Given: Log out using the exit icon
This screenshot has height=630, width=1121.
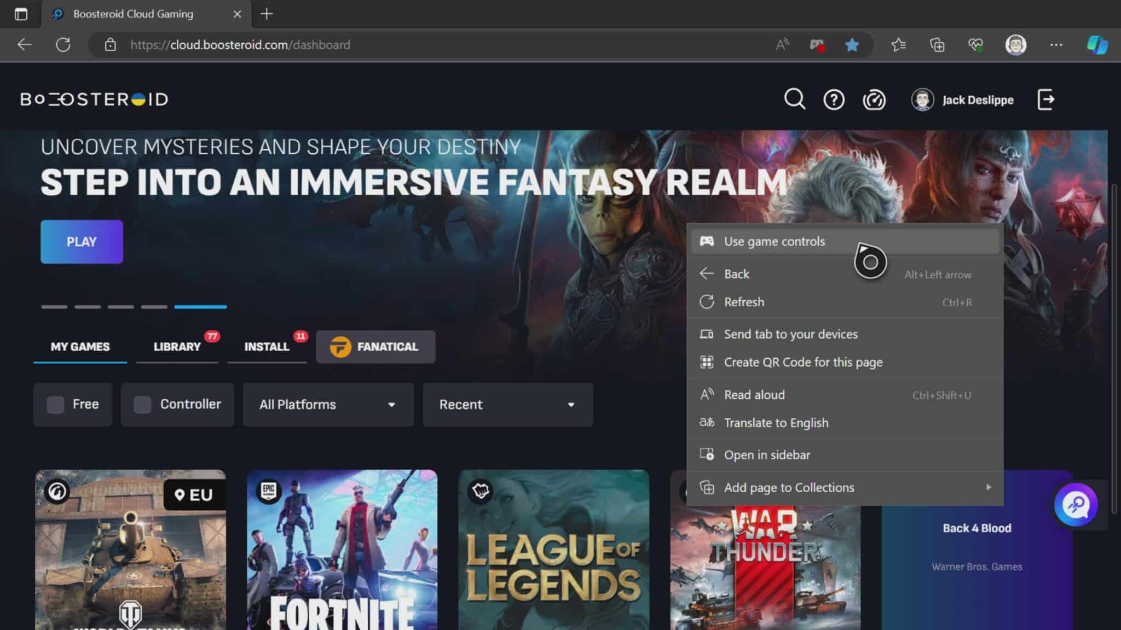Looking at the screenshot, I should coord(1046,100).
